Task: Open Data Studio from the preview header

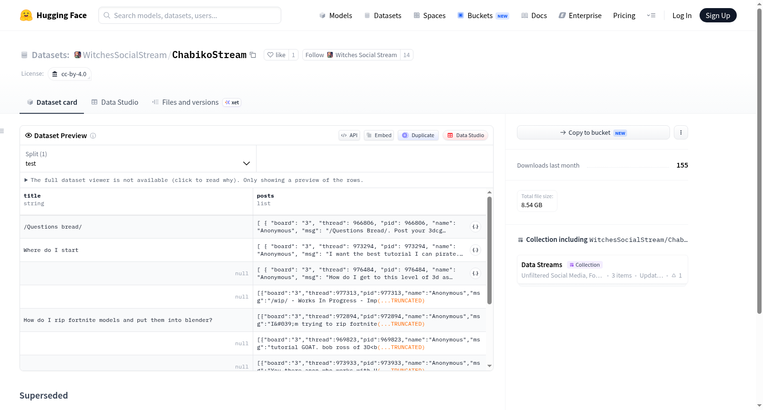Action: [465, 135]
